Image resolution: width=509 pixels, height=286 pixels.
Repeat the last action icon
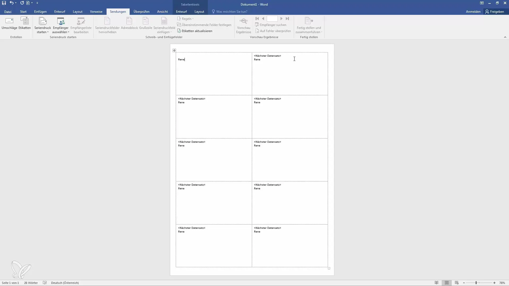(x=22, y=3)
